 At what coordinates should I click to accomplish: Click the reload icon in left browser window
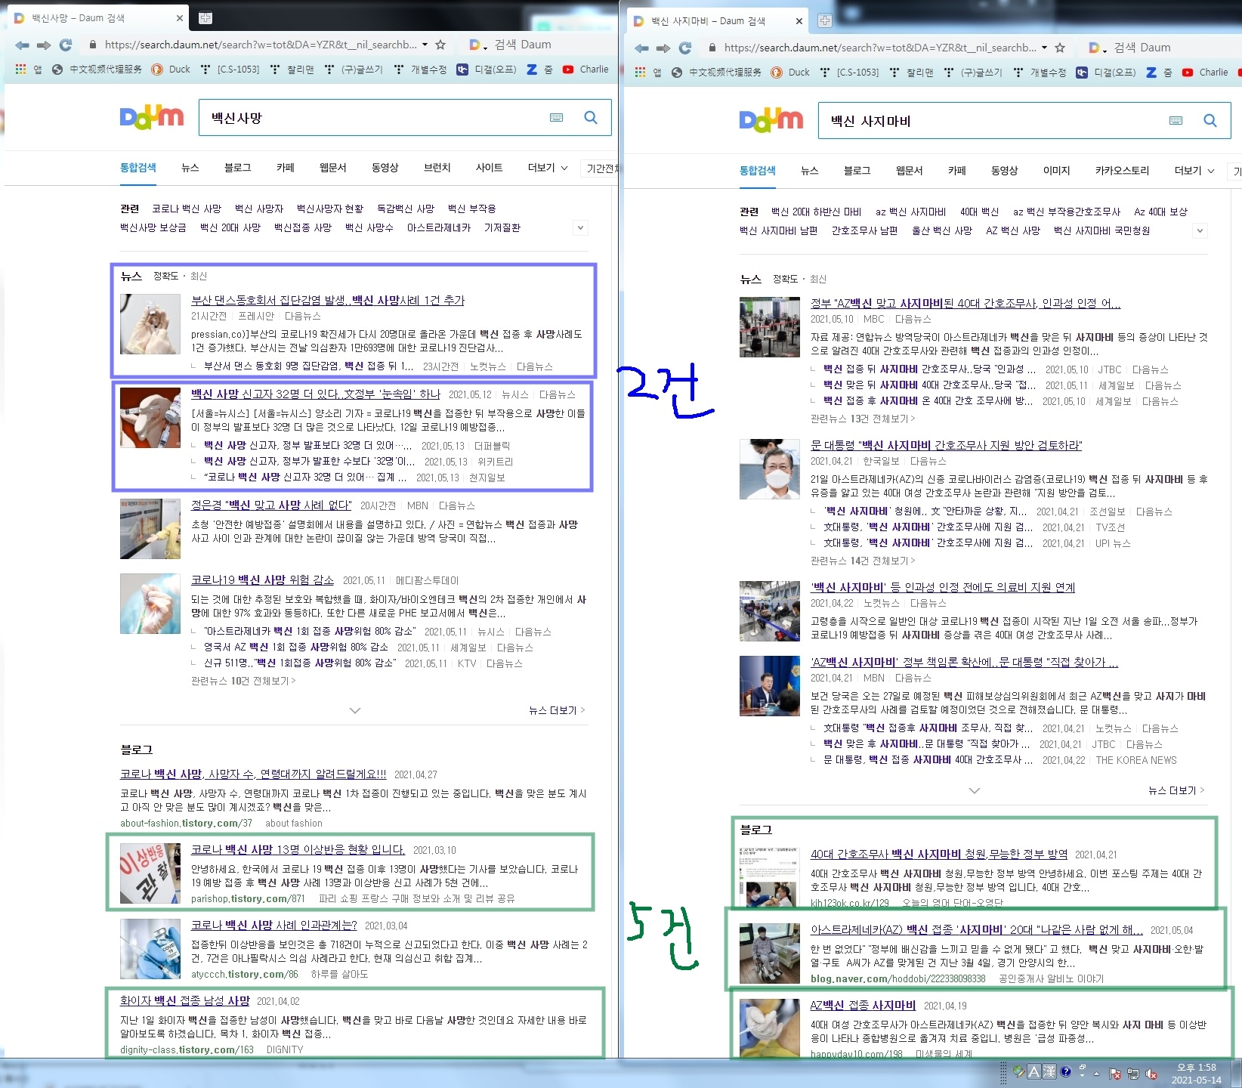point(66,45)
